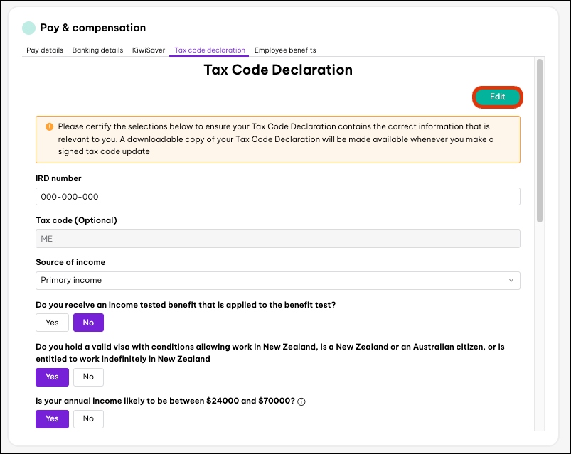Pick Yes for annual income $24000 to $70000

point(52,419)
